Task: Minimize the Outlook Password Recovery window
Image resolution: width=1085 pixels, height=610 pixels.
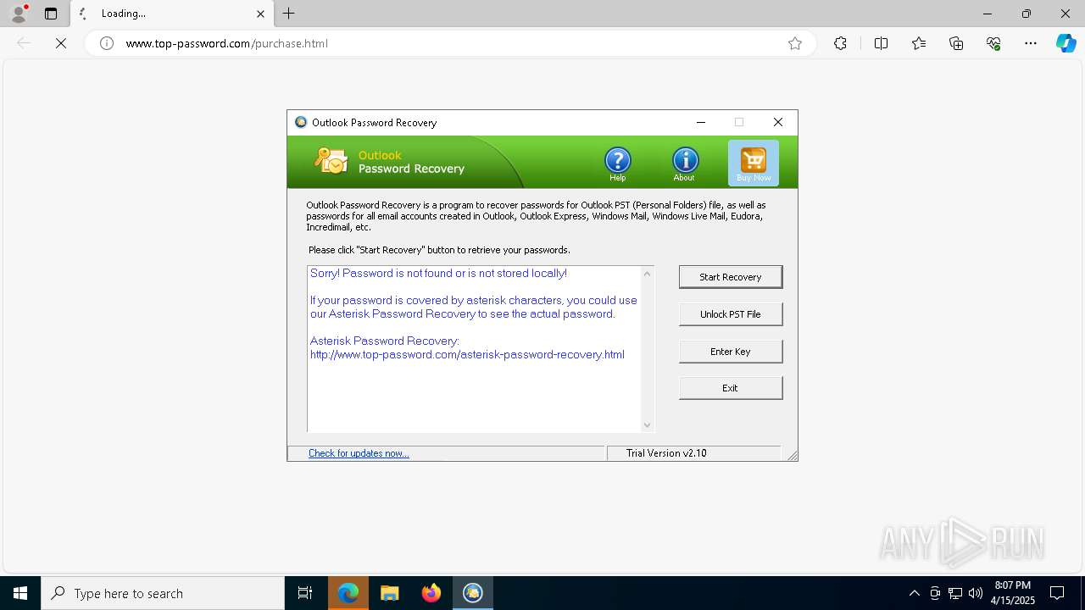Action: click(701, 122)
